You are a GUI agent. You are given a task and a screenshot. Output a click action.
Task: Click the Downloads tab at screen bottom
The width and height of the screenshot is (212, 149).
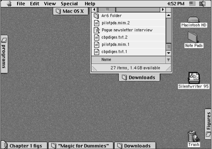(135, 146)
